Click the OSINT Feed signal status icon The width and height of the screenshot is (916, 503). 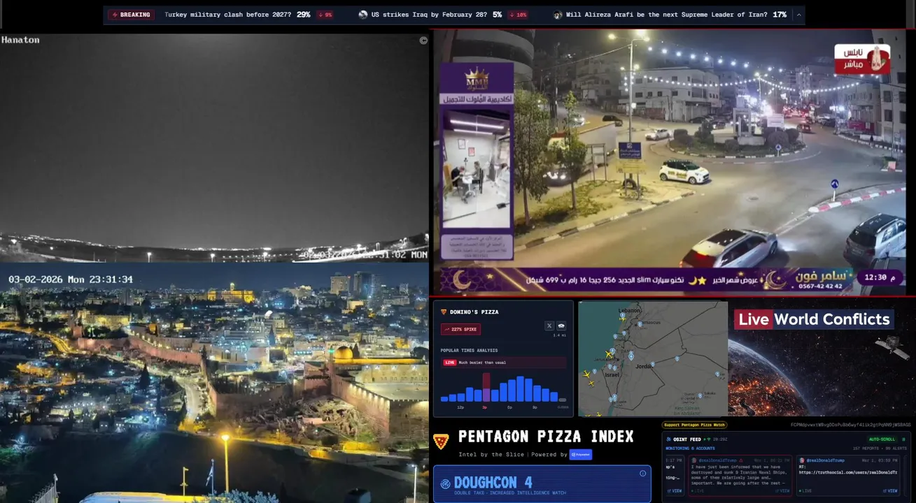click(x=709, y=439)
